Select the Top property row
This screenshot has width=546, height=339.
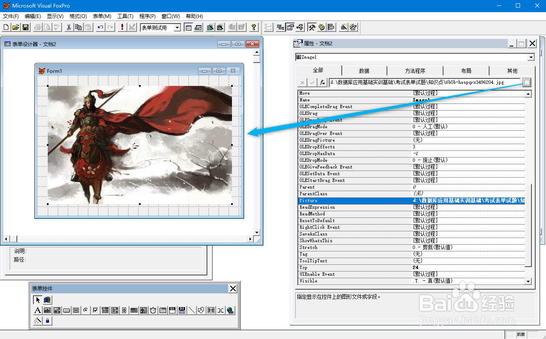pyautogui.click(x=411, y=267)
